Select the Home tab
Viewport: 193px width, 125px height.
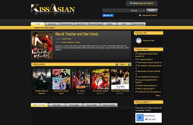(38, 24)
